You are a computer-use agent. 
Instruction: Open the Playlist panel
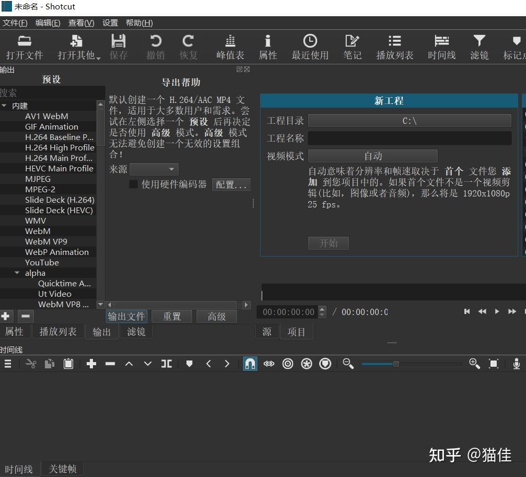click(x=394, y=46)
